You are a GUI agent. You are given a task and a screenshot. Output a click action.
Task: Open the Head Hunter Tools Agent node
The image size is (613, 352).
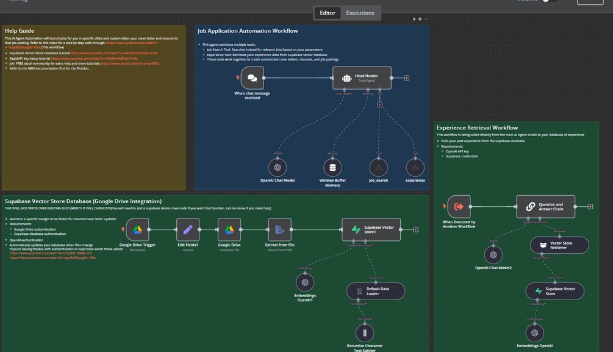[x=362, y=78]
